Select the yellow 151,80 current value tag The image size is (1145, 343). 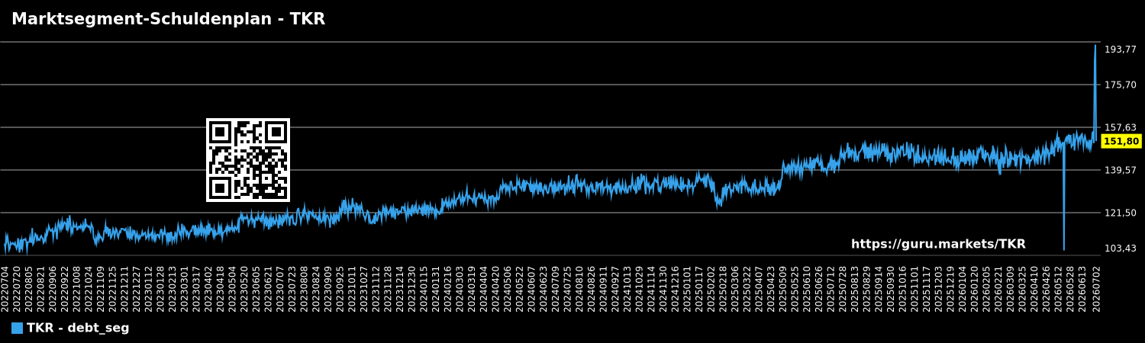1121,141
